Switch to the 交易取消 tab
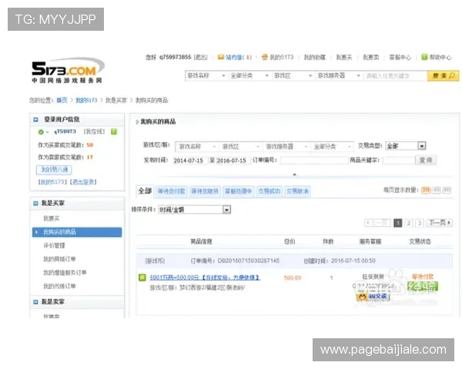The width and height of the screenshot is (462, 369). point(297,191)
